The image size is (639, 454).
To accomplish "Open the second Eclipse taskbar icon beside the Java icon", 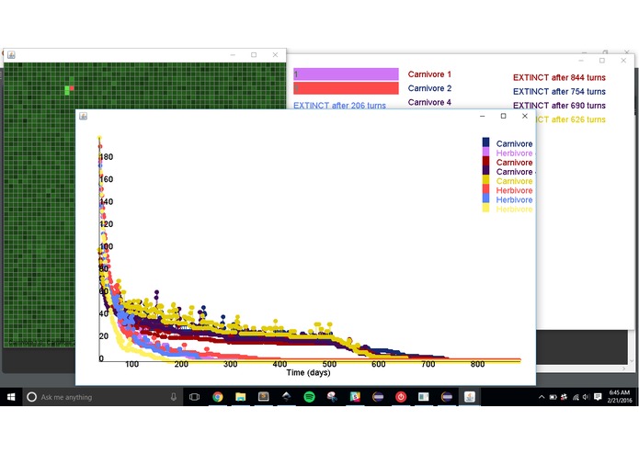I will (x=447, y=397).
